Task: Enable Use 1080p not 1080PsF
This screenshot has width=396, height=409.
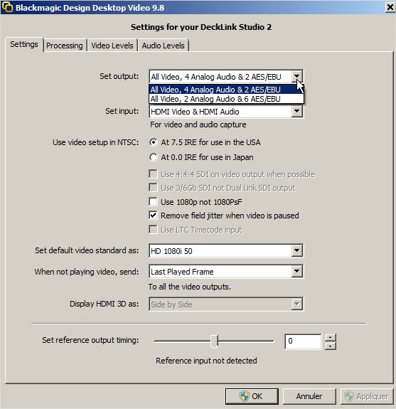Action: 153,201
